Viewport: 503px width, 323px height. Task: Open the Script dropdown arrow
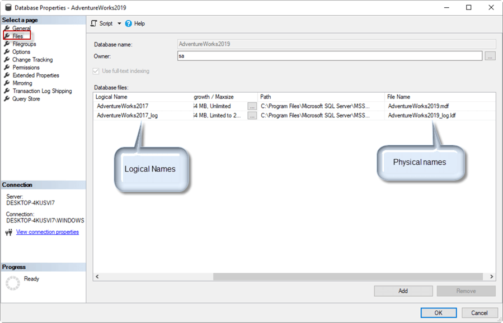(119, 23)
